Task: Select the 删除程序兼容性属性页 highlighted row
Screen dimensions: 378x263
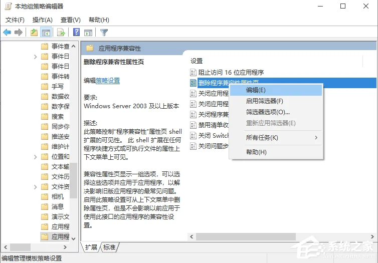Action: point(283,83)
